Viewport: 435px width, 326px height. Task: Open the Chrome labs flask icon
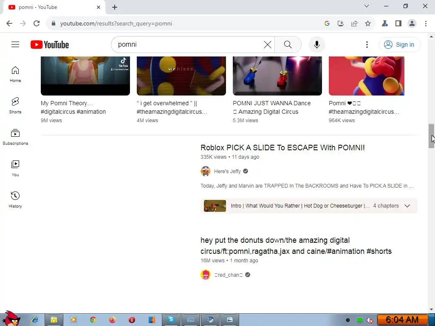(384, 24)
